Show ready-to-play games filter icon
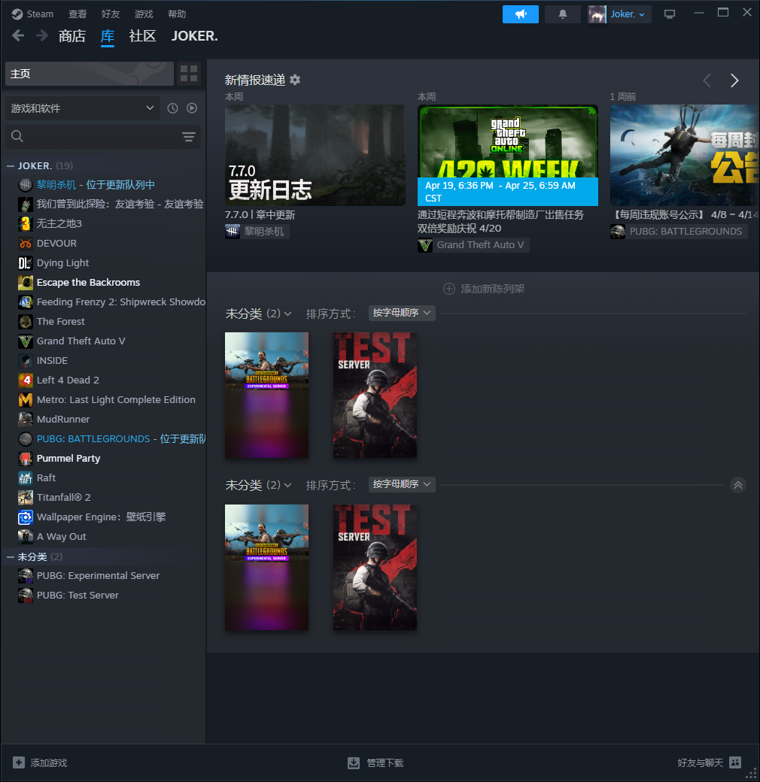 192,108
